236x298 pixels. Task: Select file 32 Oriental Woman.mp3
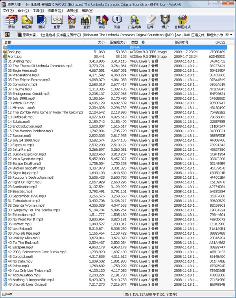tap(26, 205)
